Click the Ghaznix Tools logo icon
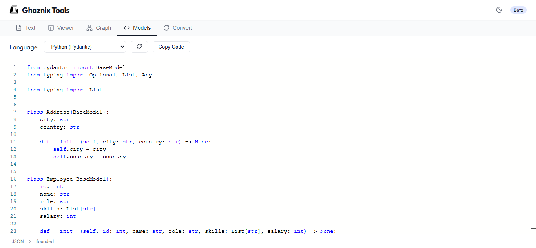The image size is (536, 248). (x=14, y=10)
